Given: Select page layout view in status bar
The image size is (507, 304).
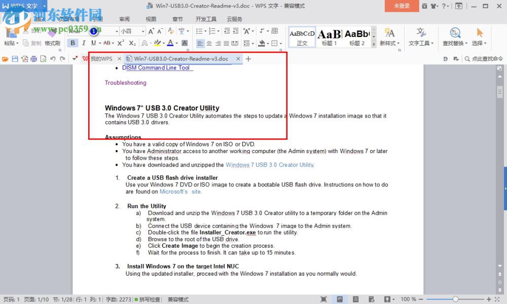Looking at the screenshot, I should [x=340, y=299].
